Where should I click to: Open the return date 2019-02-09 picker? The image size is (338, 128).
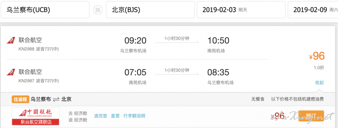coord(313,10)
